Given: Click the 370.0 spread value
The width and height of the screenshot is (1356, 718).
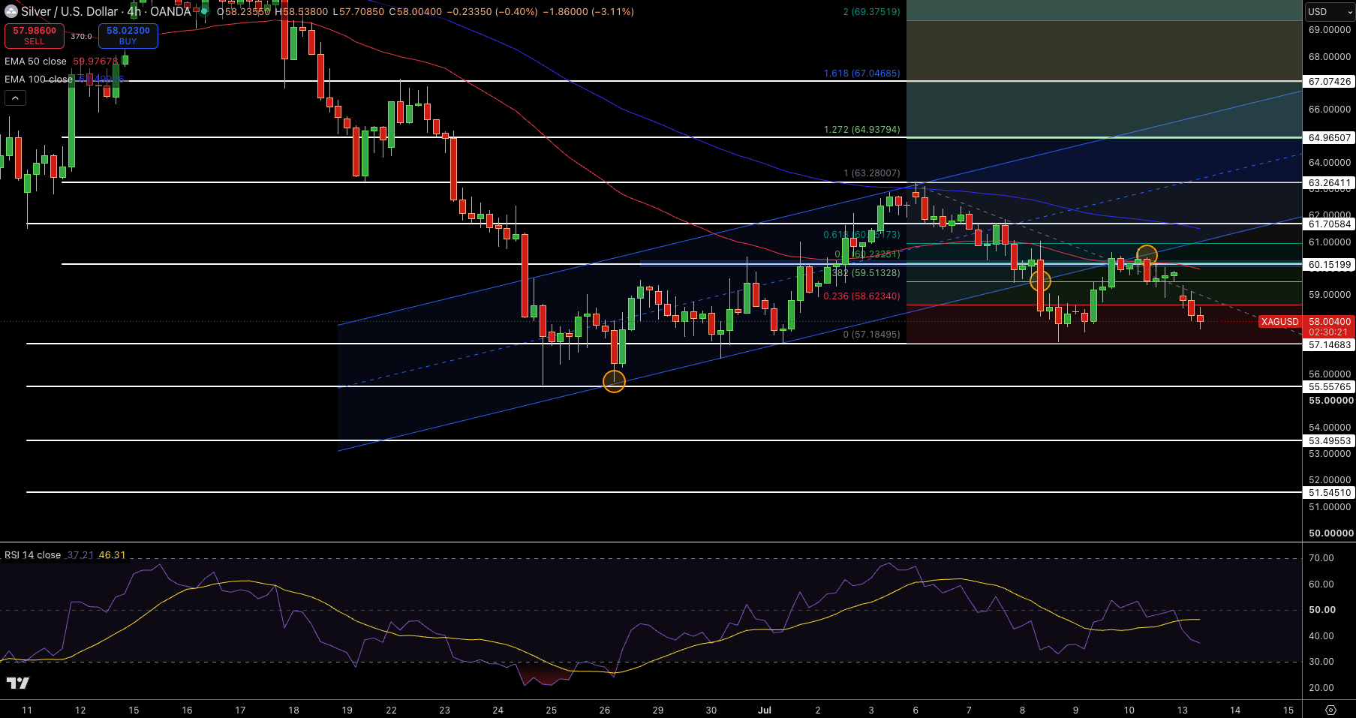Looking at the screenshot, I should [x=81, y=36].
